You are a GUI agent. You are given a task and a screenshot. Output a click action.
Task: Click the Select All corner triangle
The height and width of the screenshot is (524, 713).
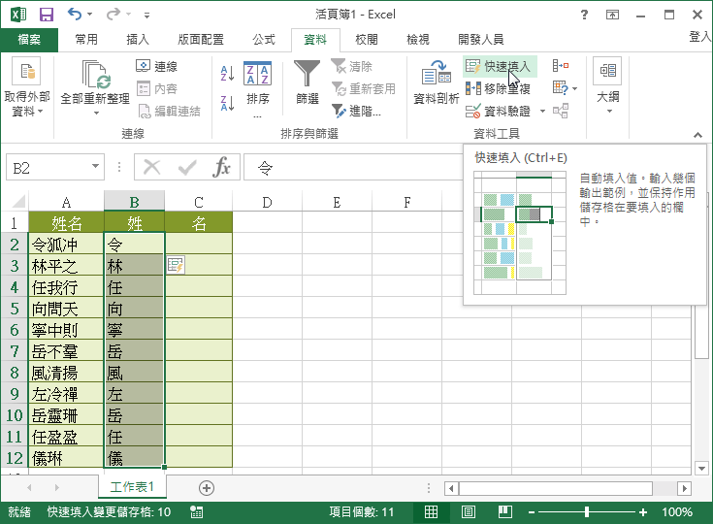click(18, 202)
